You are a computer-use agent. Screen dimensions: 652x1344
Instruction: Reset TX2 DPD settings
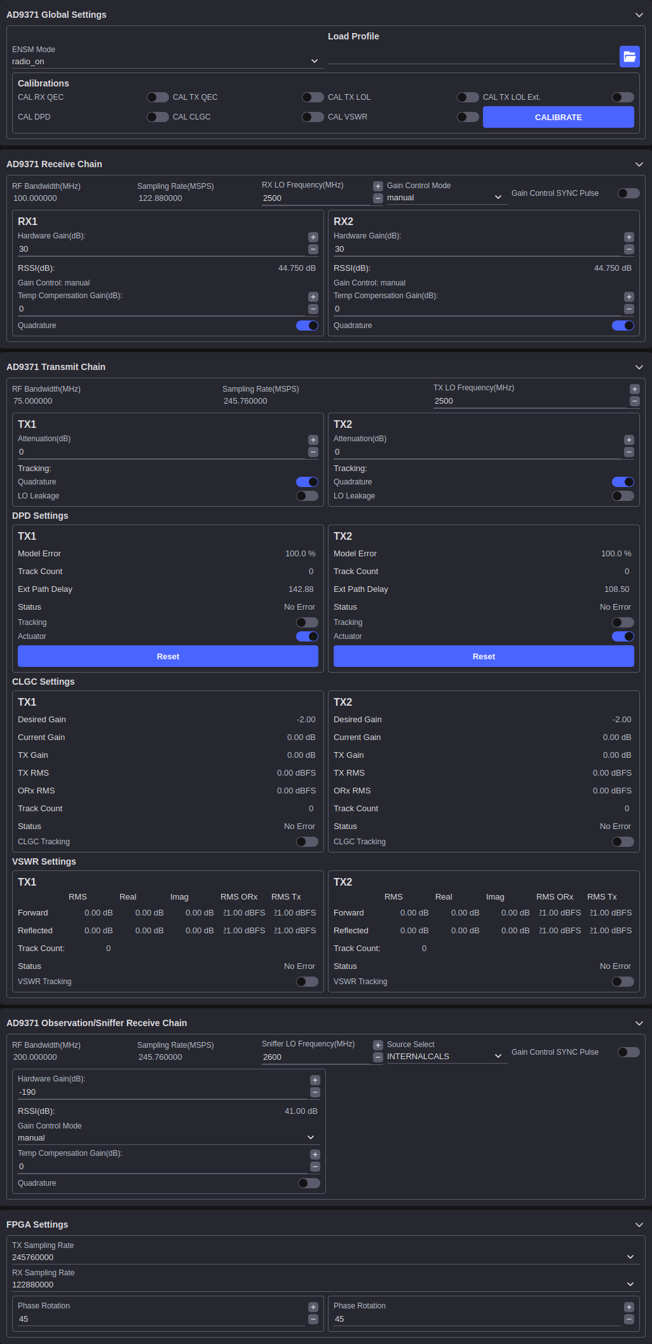pos(484,656)
